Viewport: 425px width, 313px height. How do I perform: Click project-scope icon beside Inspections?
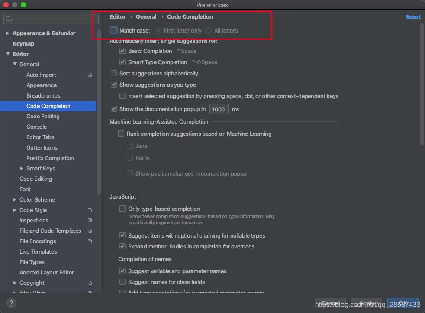(90, 221)
